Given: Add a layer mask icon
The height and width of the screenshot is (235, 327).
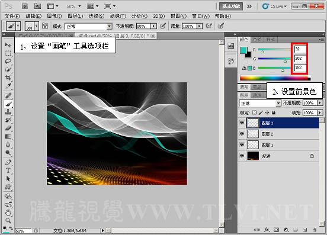Looking at the screenshot, I should pos(276,230).
